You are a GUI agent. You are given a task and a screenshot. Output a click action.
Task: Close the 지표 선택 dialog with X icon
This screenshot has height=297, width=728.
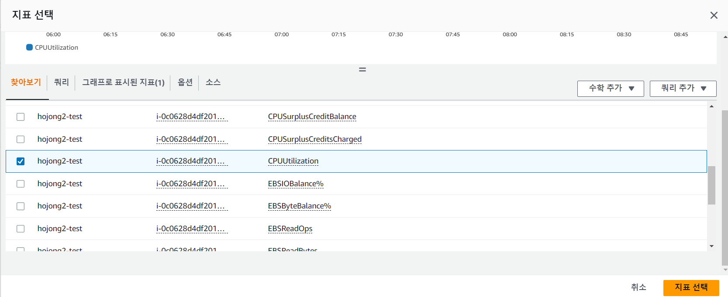(714, 15)
